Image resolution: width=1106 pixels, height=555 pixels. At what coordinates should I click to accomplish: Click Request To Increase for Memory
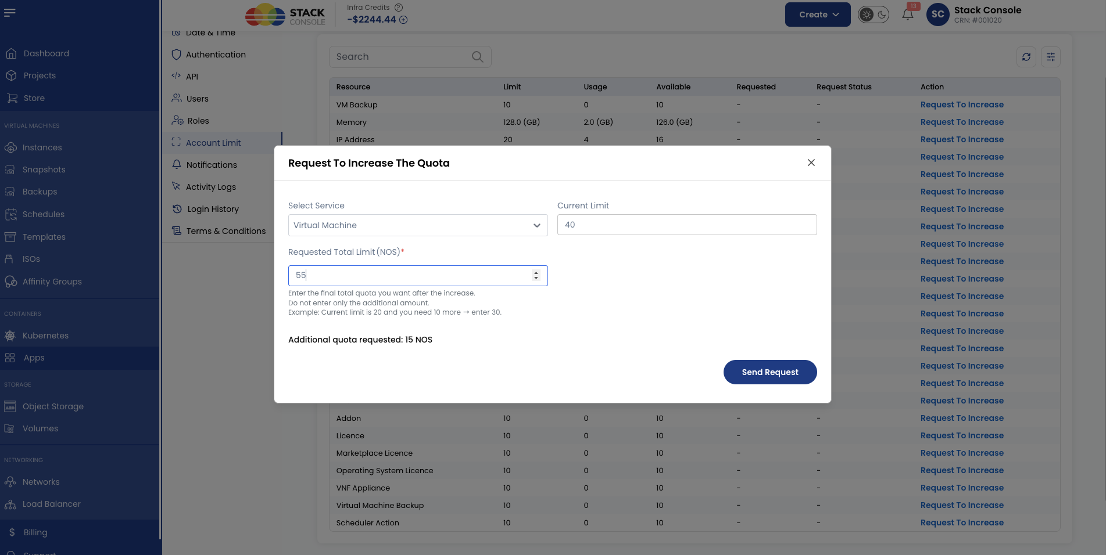tap(962, 122)
